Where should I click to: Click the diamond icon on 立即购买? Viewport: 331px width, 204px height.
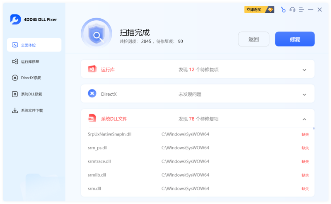(270, 10)
